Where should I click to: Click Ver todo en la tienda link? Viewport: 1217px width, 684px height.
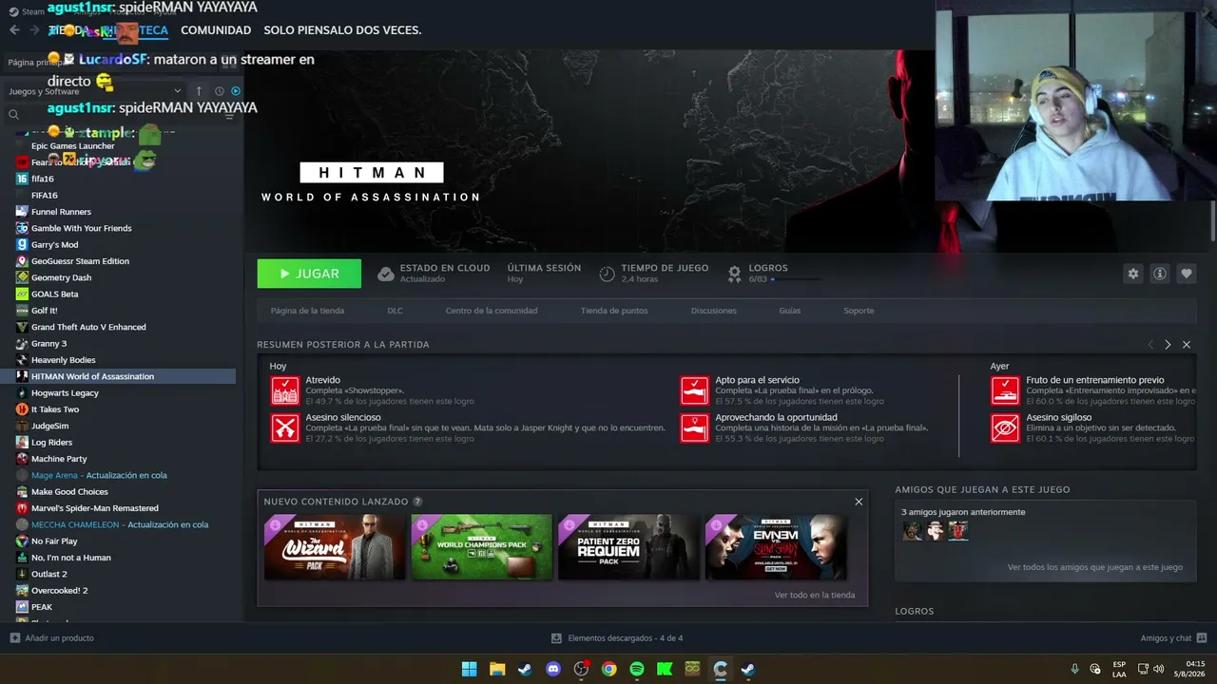(x=815, y=596)
